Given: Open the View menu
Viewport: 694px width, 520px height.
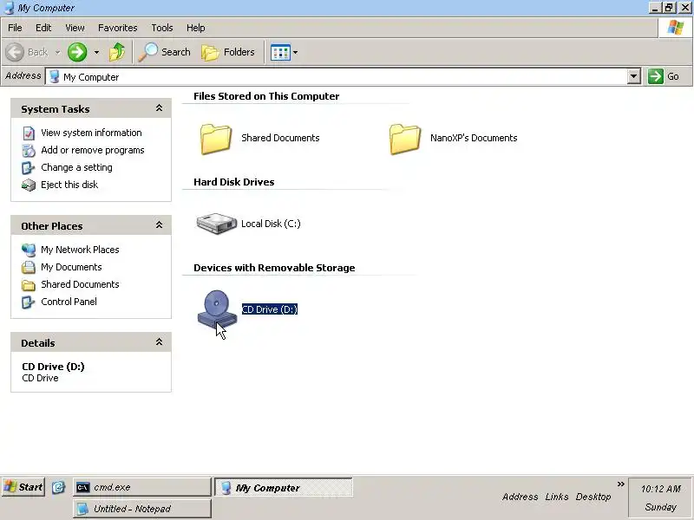Looking at the screenshot, I should [75, 28].
